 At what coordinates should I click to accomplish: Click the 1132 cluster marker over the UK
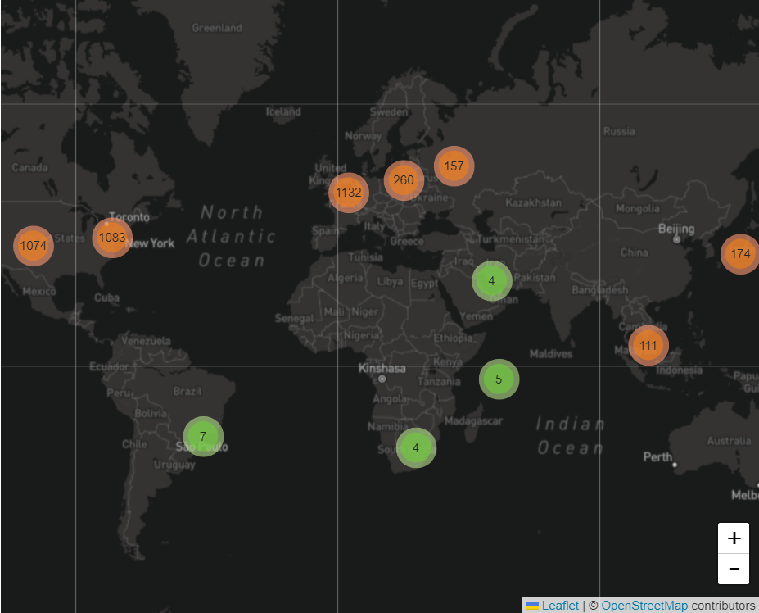[x=349, y=193]
